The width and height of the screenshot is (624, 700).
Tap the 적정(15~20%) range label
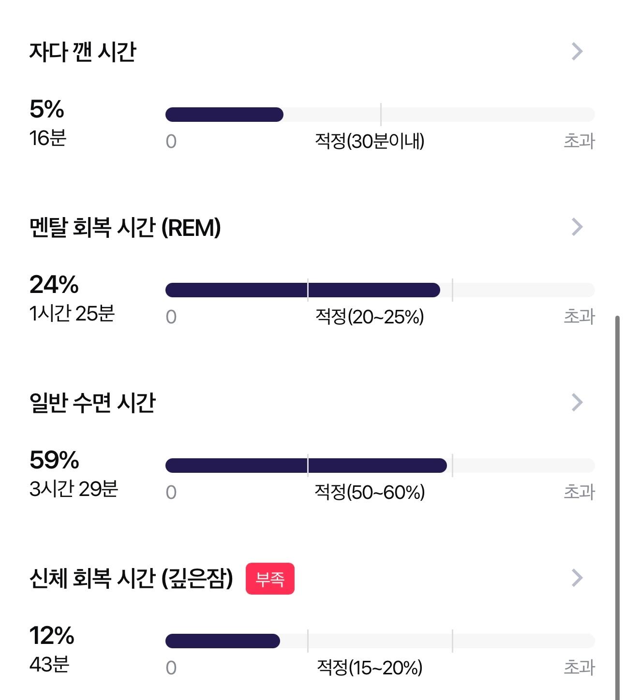370,668
